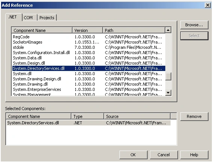213x163 pixels.
Task: Select System.EnterpriseServices component
Action: pyautogui.click(x=89, y=89)
